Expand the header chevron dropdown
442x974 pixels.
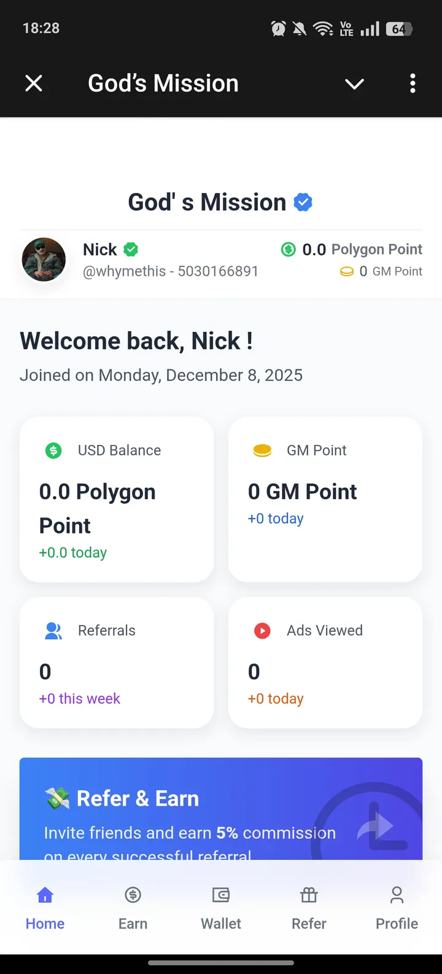354,84
